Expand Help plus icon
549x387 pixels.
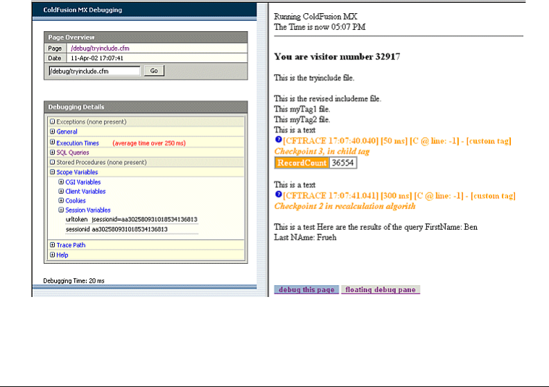[x=52, y=255]
